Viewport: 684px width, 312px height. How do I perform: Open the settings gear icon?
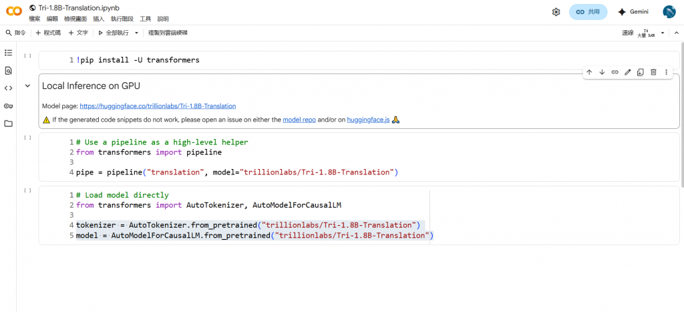pos(556,12)
